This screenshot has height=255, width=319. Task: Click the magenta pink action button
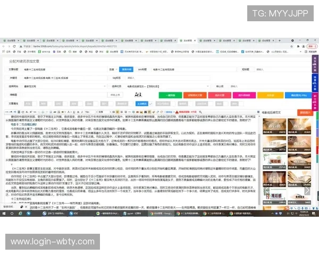244,95
